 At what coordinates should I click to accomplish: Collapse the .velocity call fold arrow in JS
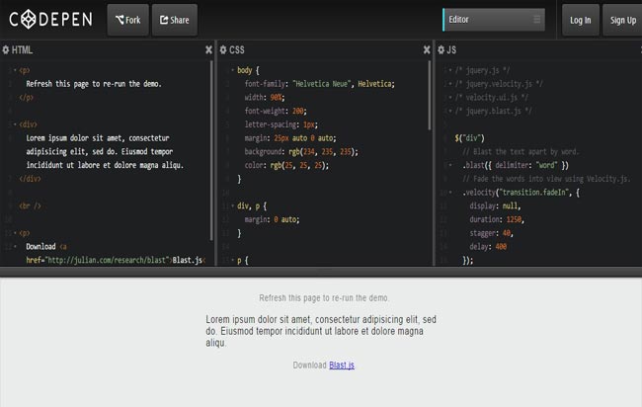(450, 193)
